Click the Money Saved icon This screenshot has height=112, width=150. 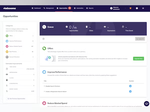point(7,91)
